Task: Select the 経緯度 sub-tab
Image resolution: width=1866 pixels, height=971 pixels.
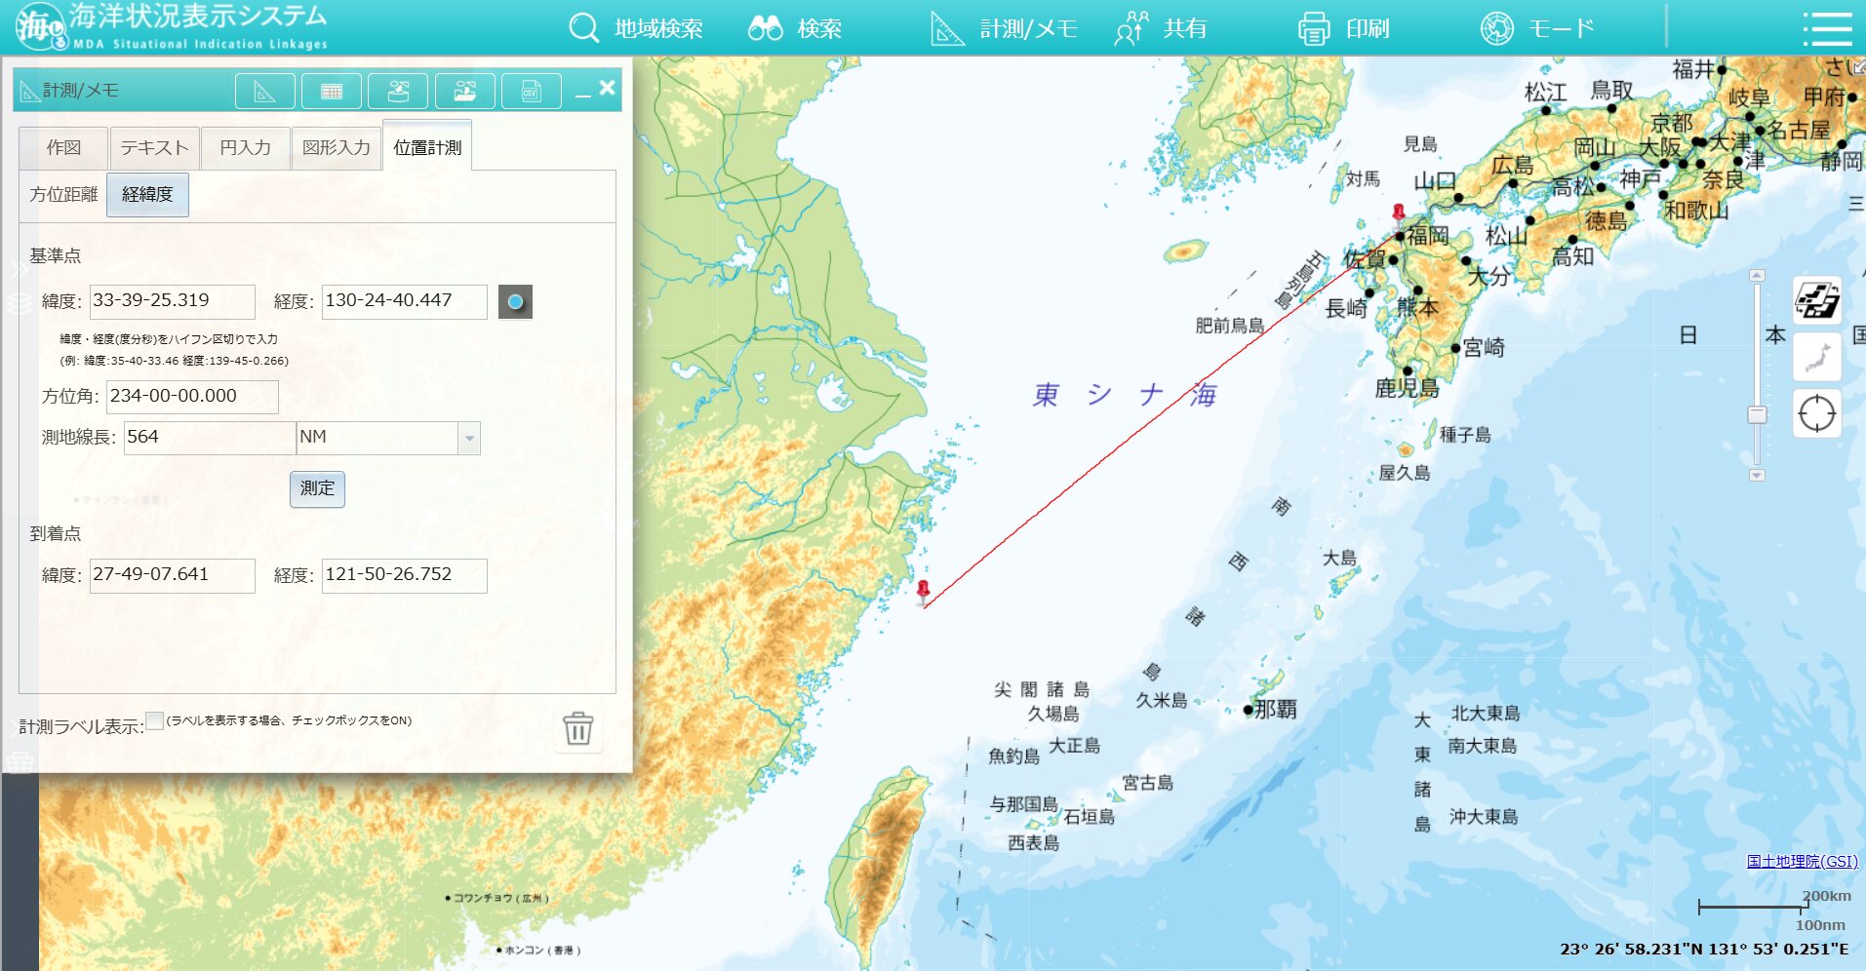Action: (147, 195)
